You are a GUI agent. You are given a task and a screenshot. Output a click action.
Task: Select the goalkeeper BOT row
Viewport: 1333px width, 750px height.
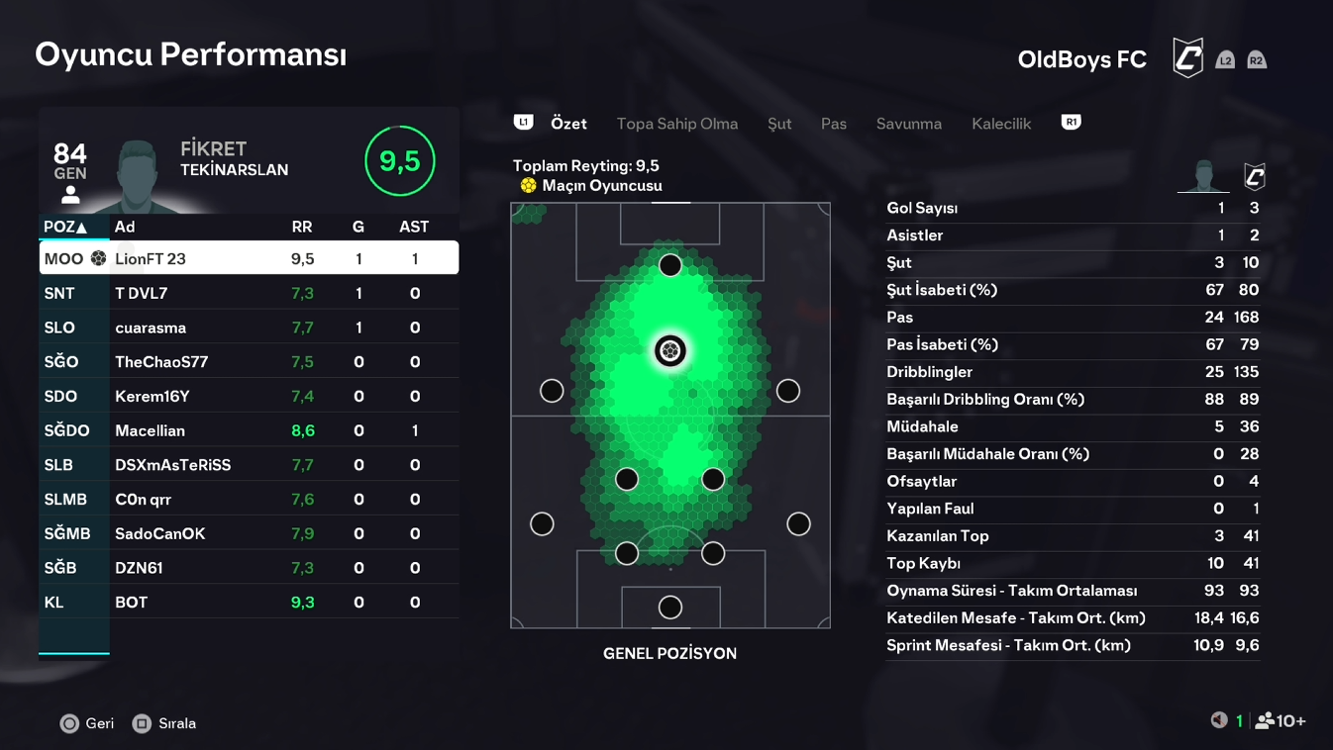pos(249,602)
